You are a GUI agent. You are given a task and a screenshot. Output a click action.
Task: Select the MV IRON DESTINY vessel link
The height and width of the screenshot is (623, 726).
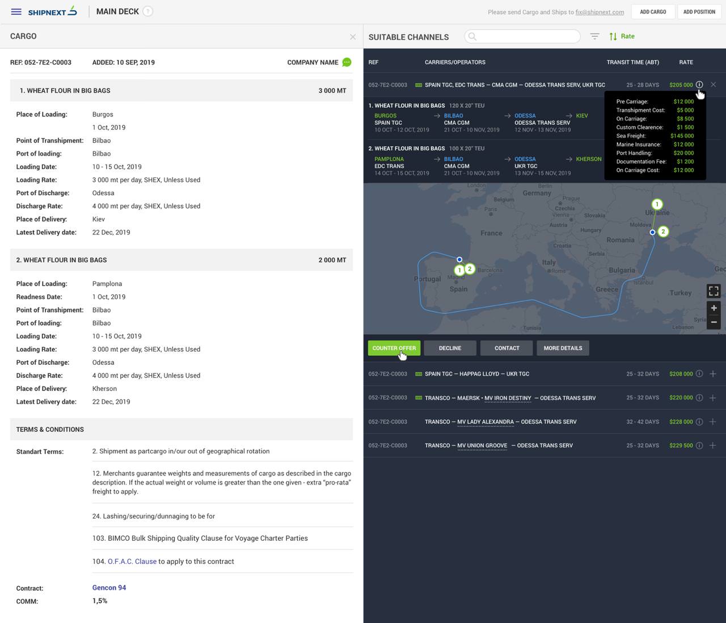click(508, 398)
